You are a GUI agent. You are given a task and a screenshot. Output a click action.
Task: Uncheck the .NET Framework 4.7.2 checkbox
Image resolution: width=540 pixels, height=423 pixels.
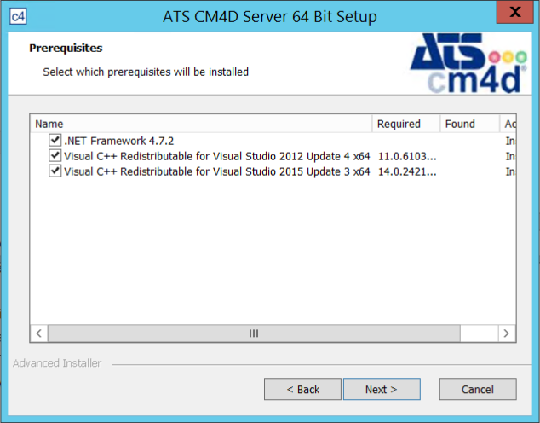(x=55, y=140)
